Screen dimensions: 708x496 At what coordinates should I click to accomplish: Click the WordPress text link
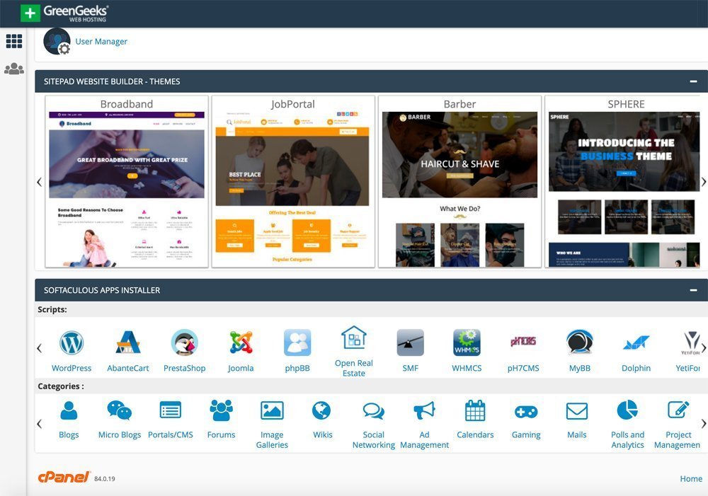[x=72, y=368]
